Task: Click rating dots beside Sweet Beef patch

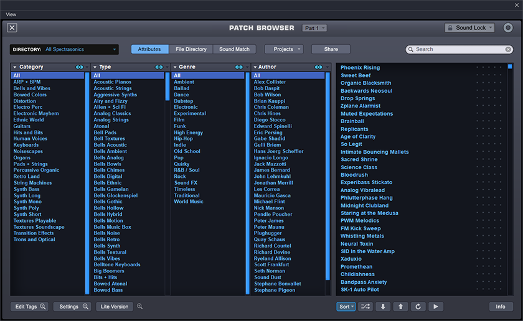Action: point(489,75)
